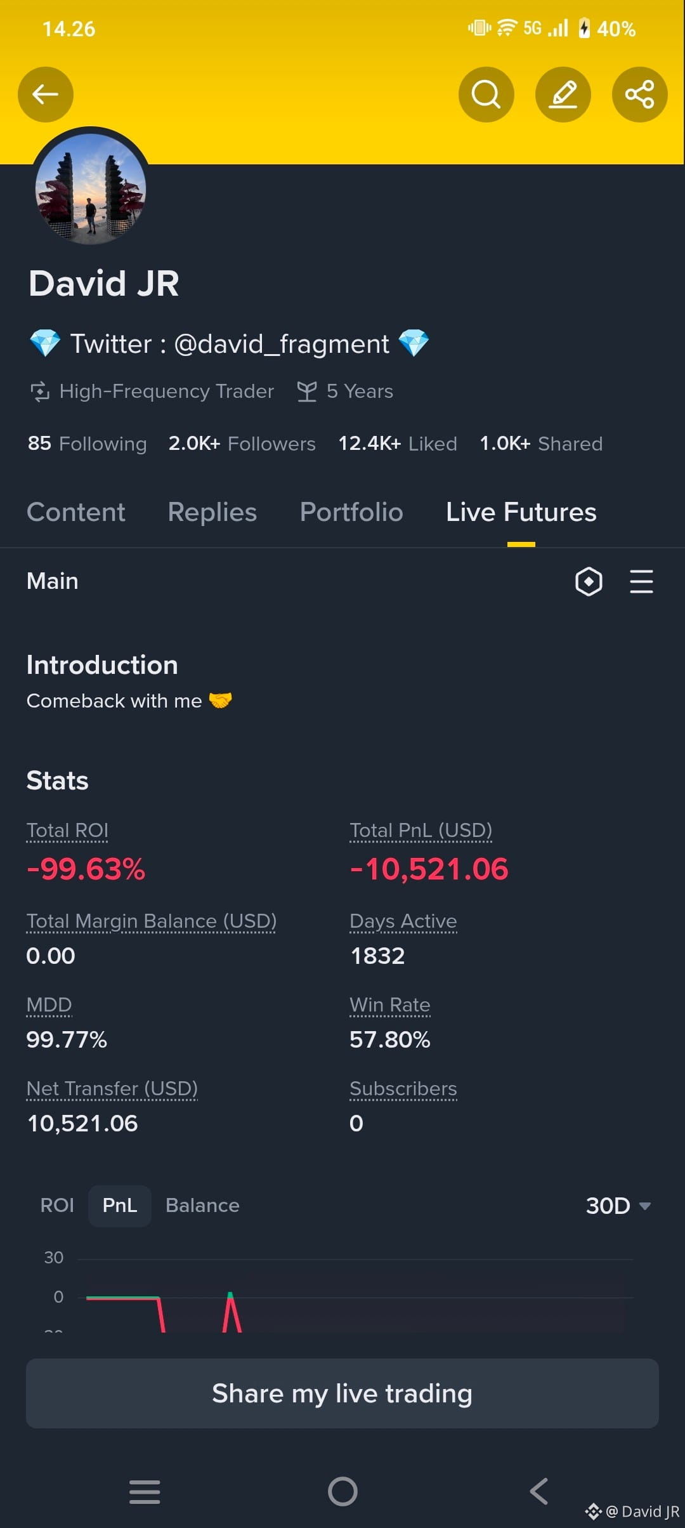Image resolution: width=685 pixels, height=1528 pixels.
Task: Tap the share profile icon
Action: (640, 95)
